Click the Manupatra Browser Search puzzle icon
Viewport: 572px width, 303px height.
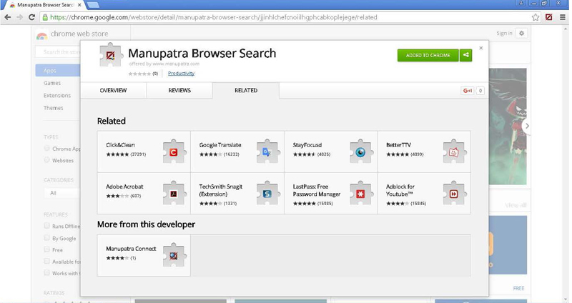pyautogui.click(x=110, y=55)
